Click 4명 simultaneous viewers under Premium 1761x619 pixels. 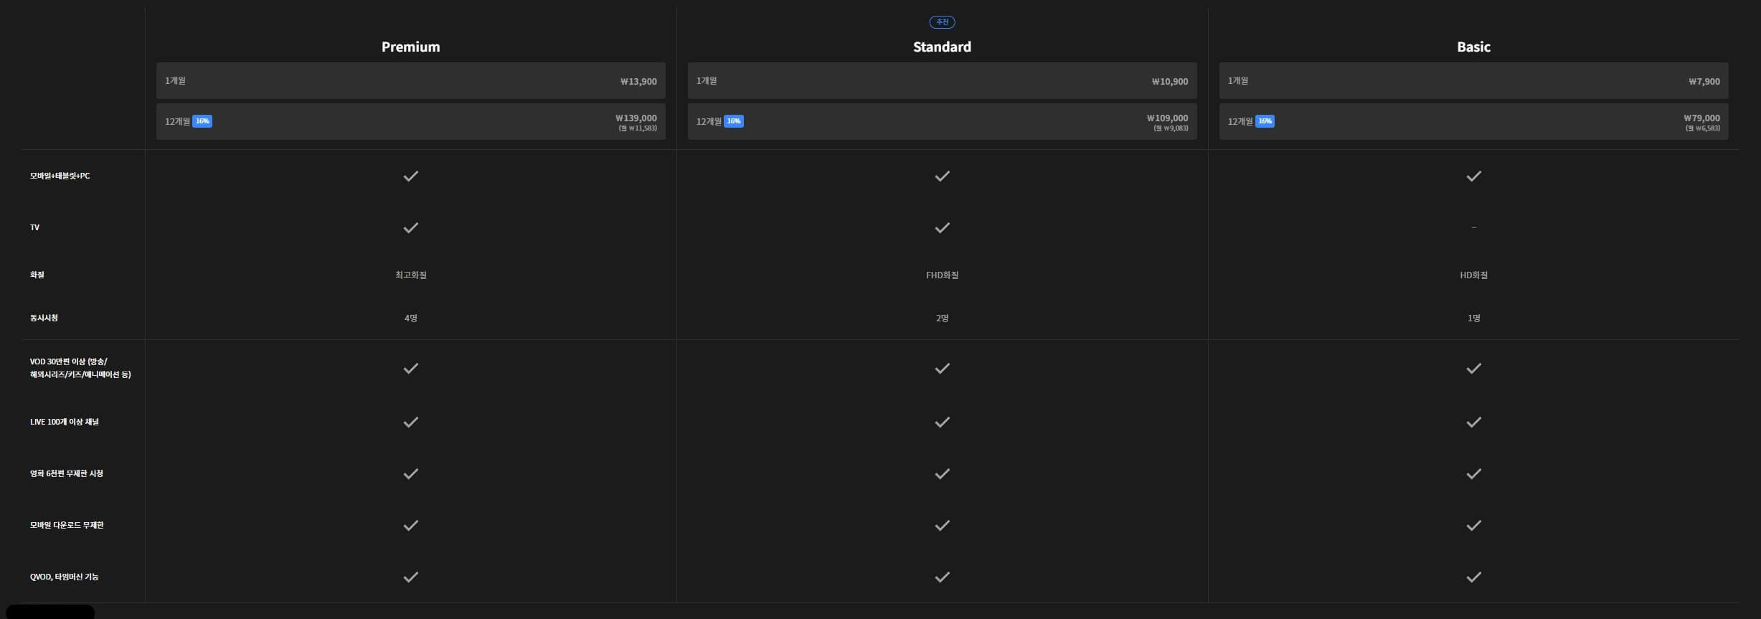click(x=410, y=318)
